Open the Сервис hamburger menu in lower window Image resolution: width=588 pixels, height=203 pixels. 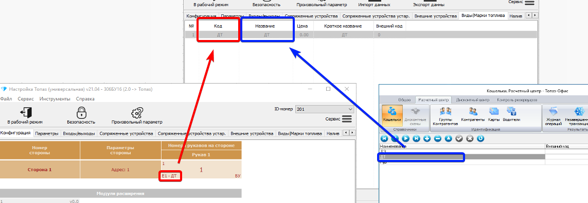click(x=347, y=119)
